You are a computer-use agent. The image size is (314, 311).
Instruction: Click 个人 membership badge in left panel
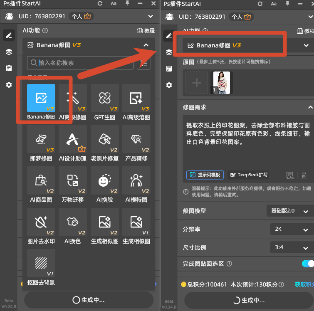coord(81,16)
